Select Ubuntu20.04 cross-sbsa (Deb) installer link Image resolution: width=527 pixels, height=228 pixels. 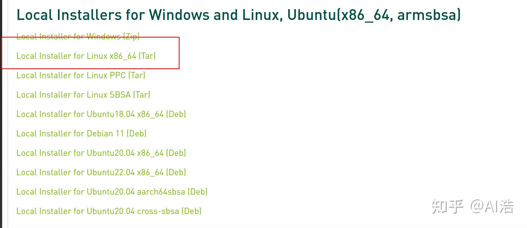[109, 211]
